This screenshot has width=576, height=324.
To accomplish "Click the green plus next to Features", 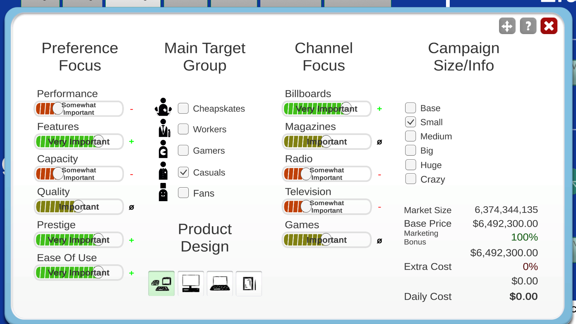I will [x=132, y=141].
